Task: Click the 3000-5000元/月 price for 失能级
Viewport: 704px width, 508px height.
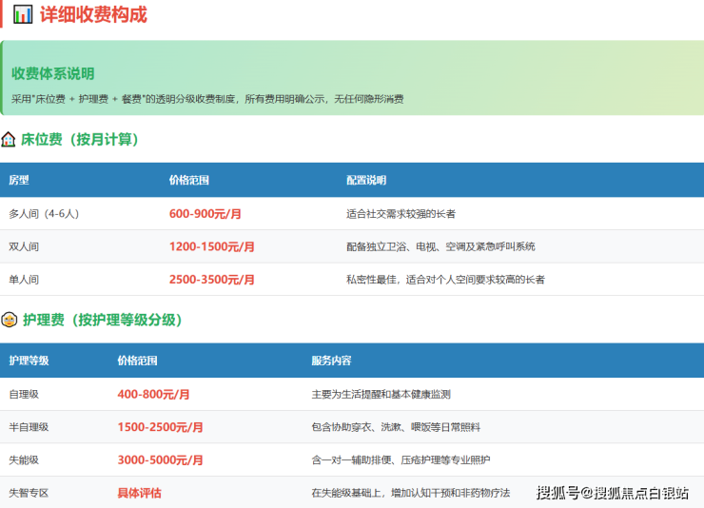Action: tap(160, 459)
